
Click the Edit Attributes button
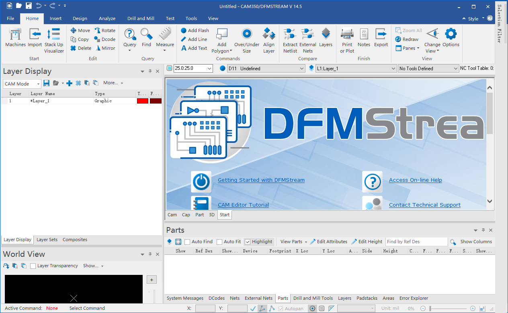(328, 242)
